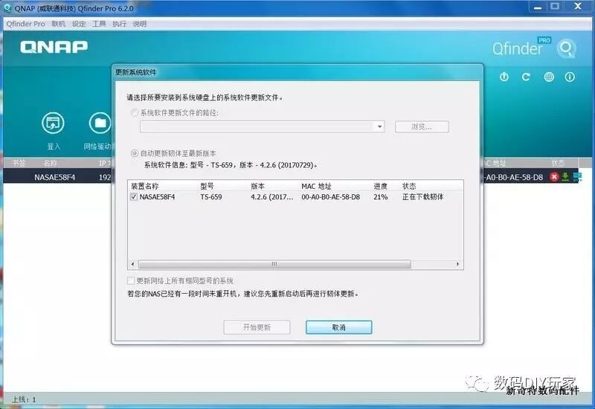Click red X status icon in NASAE58F4 row

[x=554, y=177]
